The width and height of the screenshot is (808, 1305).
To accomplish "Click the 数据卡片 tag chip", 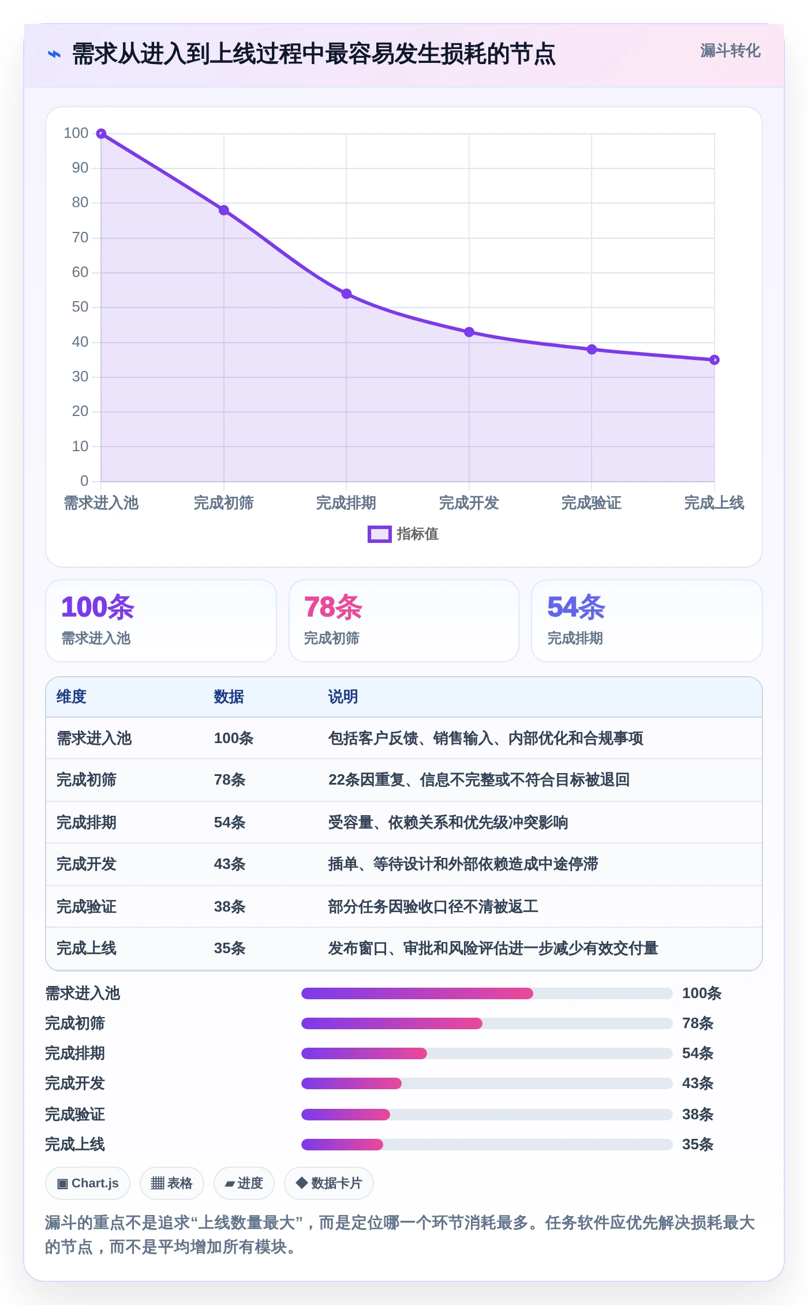I will click(328, 1183).
